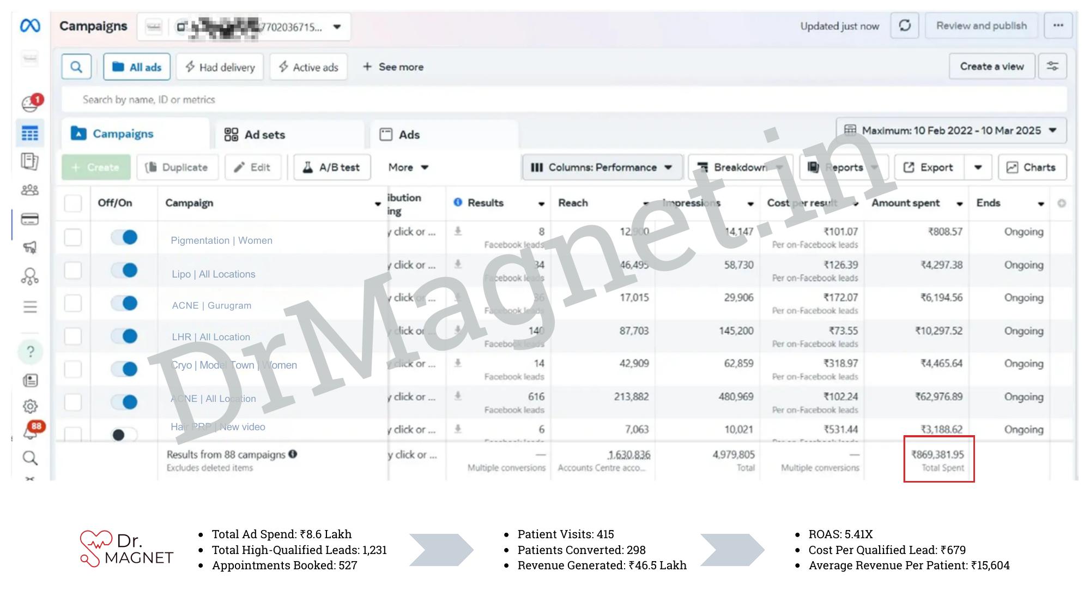Select Campaigns table icon in sidebar

pos(30,133)
